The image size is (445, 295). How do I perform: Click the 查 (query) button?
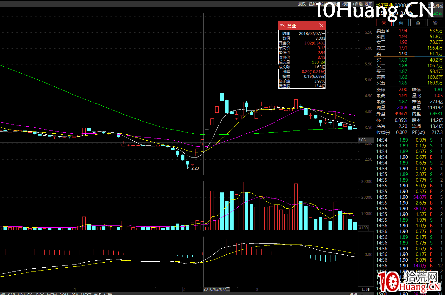click(x=418, y=23)
